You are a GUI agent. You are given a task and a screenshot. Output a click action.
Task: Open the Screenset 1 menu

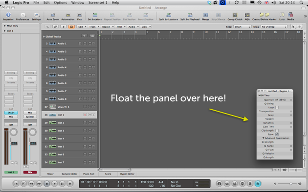coord(98,2)
